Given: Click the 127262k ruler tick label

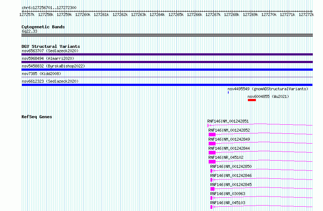Looking at the screenshot, I should 120,15.
